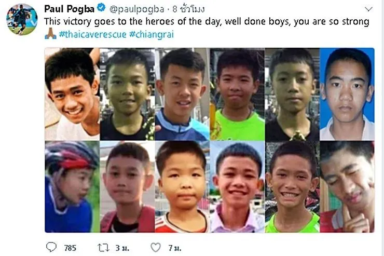This screenshot has height=256, width=384.
Task: Click the reply speech bubble icon
Action: (51, 247)
